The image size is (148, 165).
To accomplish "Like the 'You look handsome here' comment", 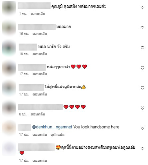I will (142, 128).
